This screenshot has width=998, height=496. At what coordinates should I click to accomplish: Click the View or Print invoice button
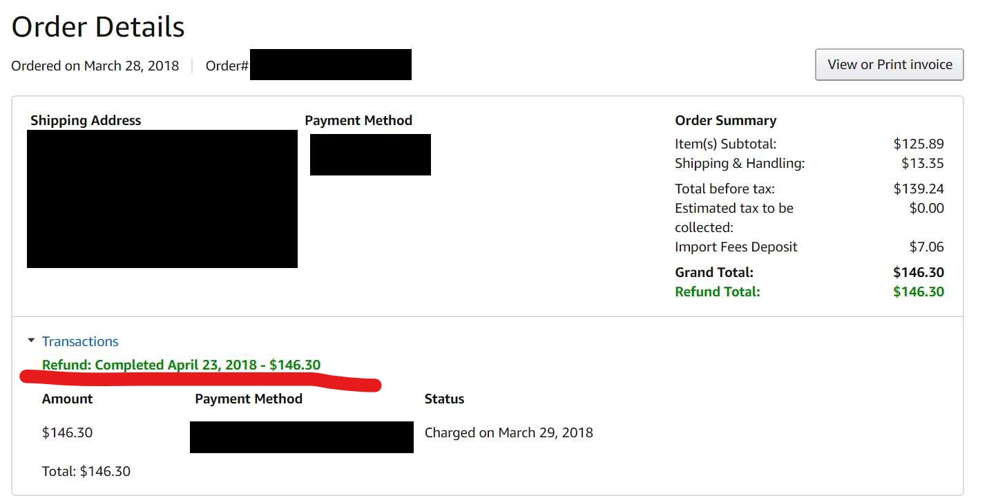click(x=889, y=64)
